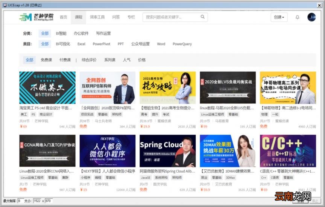Screen dimensions: 325x207
Task: Filter by Word
Action: click(161, 44)
